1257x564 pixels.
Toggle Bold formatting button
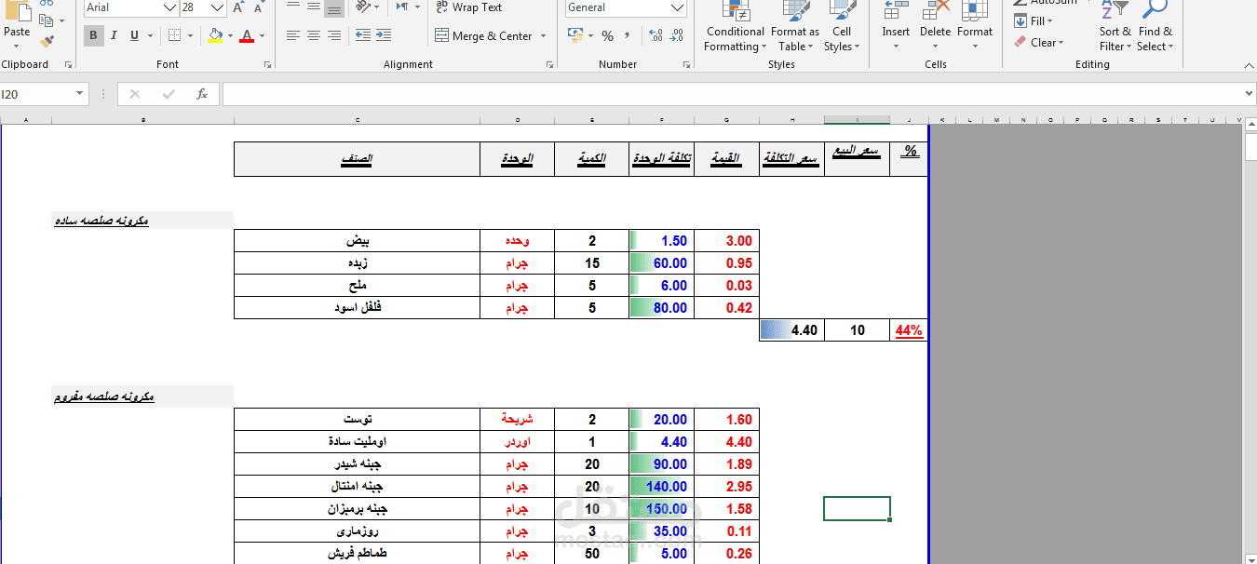point(93,36)
